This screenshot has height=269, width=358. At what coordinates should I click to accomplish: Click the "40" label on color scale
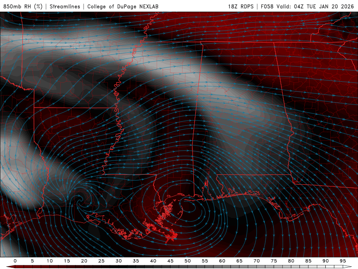153,261
